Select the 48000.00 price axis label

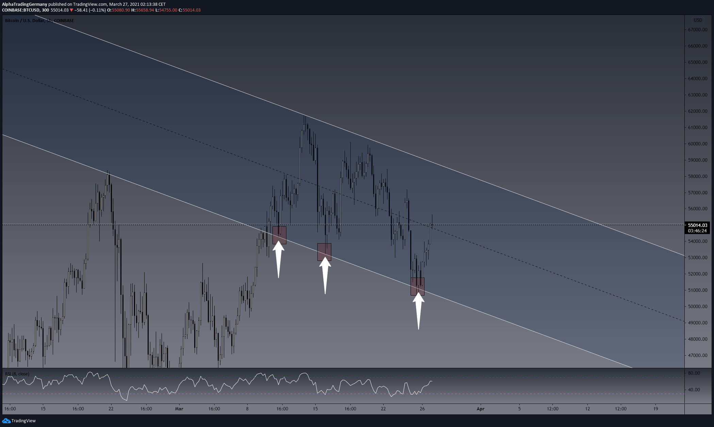coord(698,339)
